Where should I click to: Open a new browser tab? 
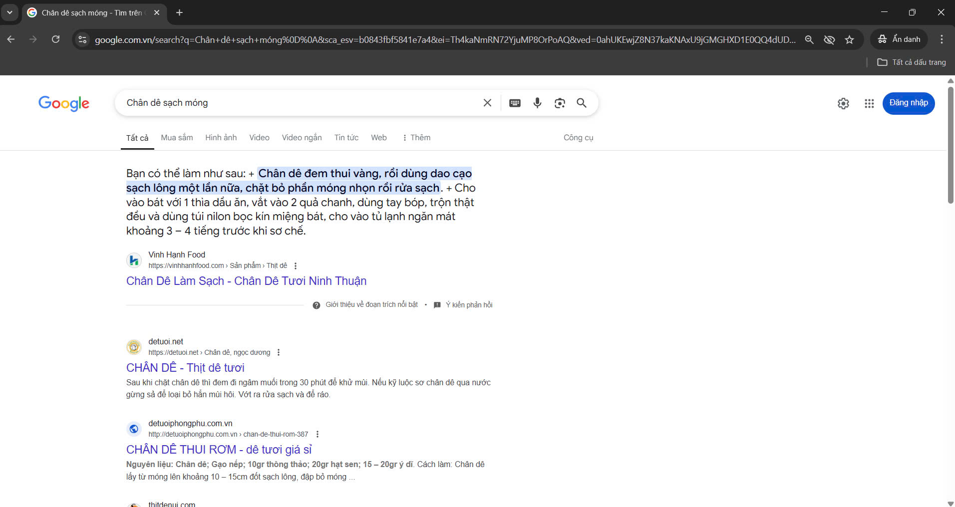[179, 12]
